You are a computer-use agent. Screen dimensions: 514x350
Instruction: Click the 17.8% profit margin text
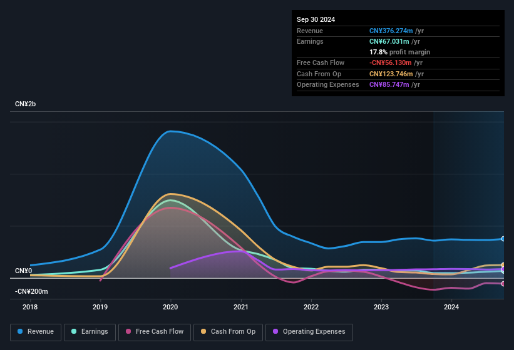point(399,52)
